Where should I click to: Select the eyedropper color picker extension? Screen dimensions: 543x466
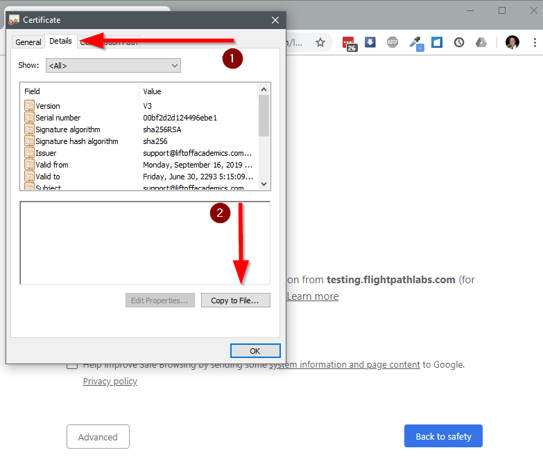(x=416, y=43)
